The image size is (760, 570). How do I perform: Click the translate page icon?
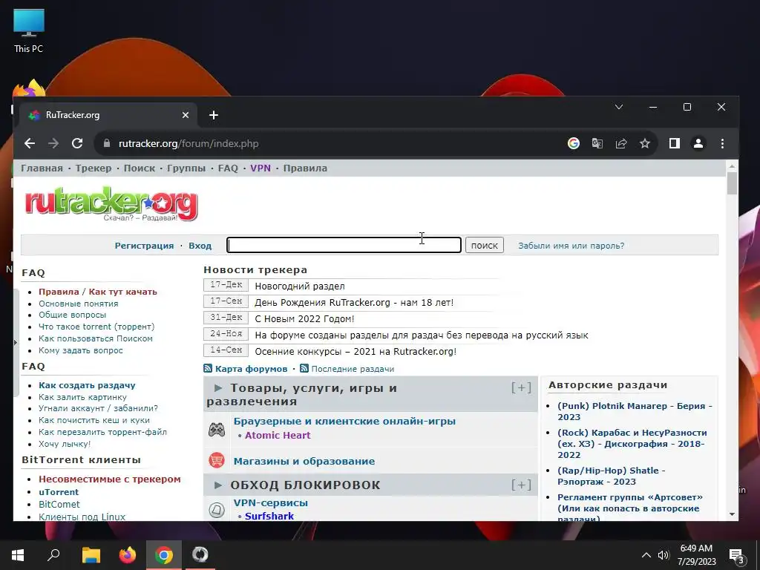597,143
